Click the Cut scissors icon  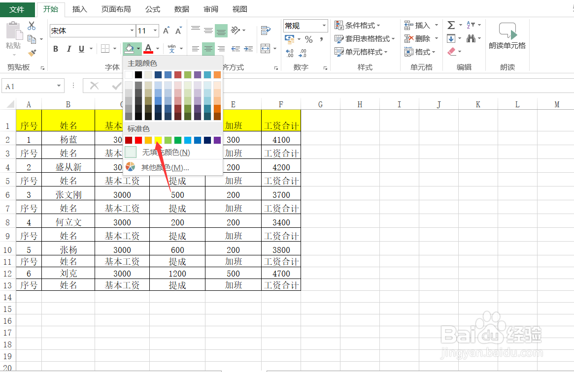tap(32, 26)
